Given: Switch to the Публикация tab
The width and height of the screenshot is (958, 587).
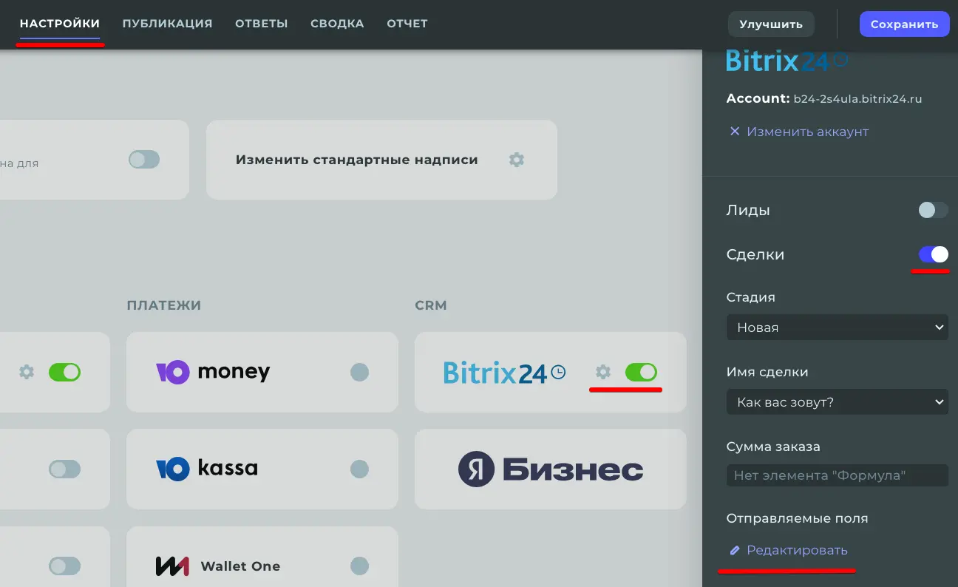Looking at the screenshot, I should [167, 24].
